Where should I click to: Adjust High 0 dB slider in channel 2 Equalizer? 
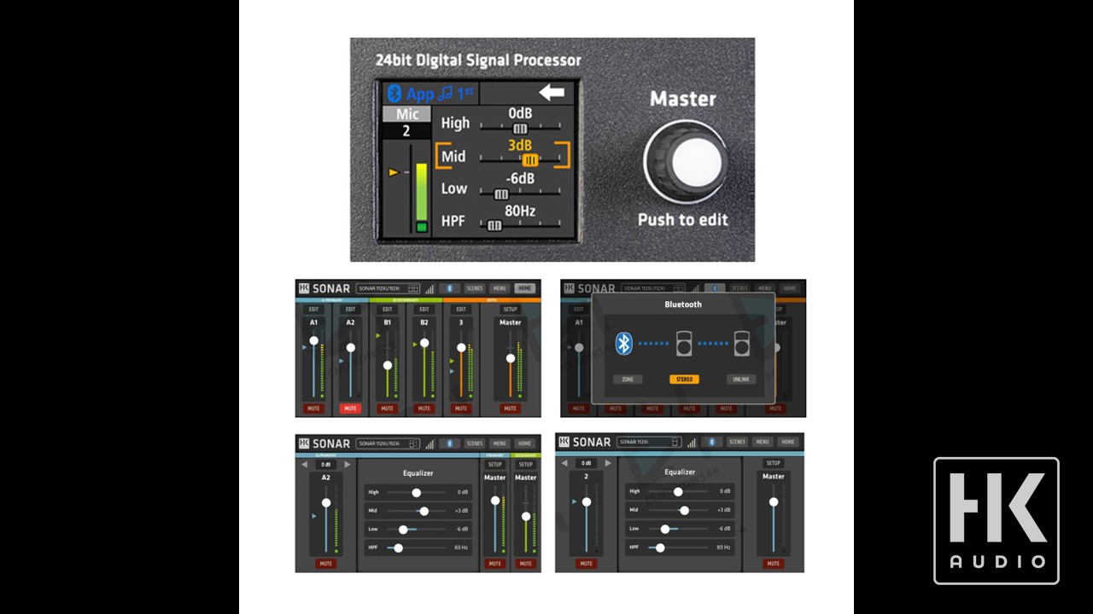[680, 491]
